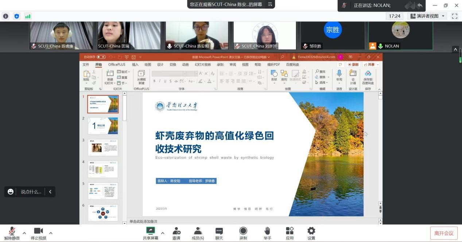Open the Members (6) list
The height and width of the screenshot is (242, 462).
[x=198, y=231]
